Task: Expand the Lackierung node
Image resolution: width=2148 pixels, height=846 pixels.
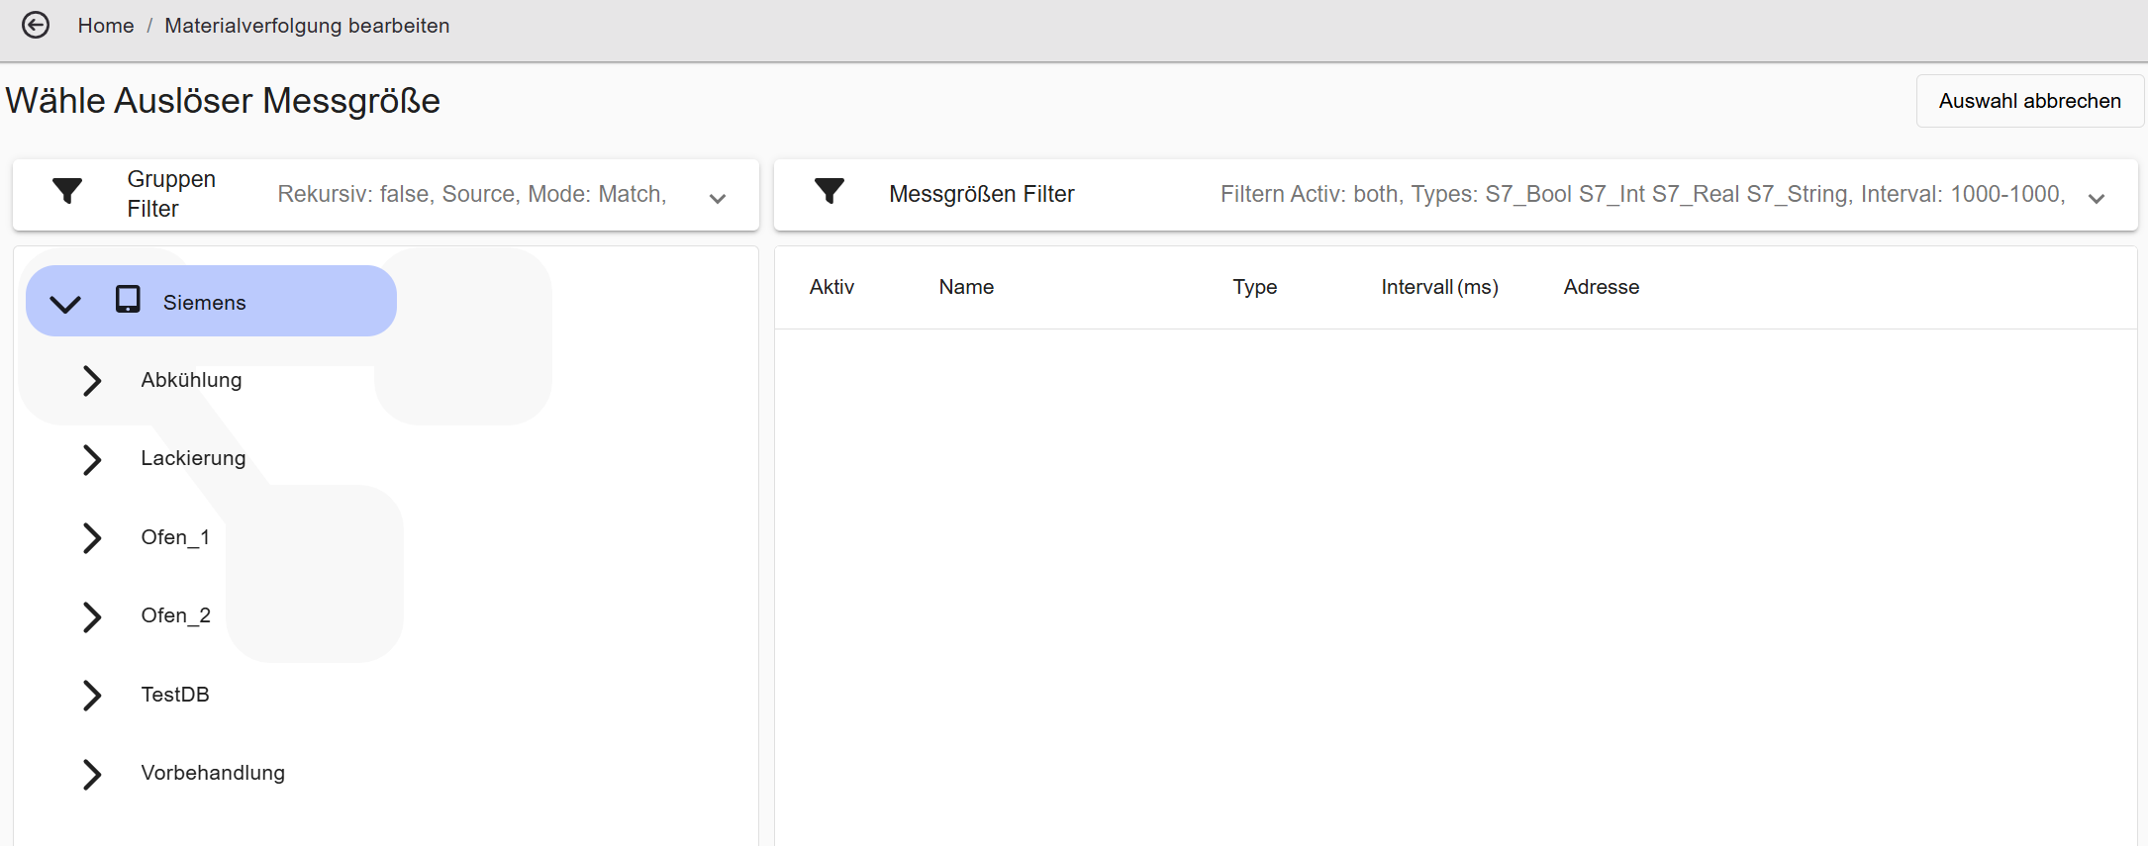Action: coord(92,459)
